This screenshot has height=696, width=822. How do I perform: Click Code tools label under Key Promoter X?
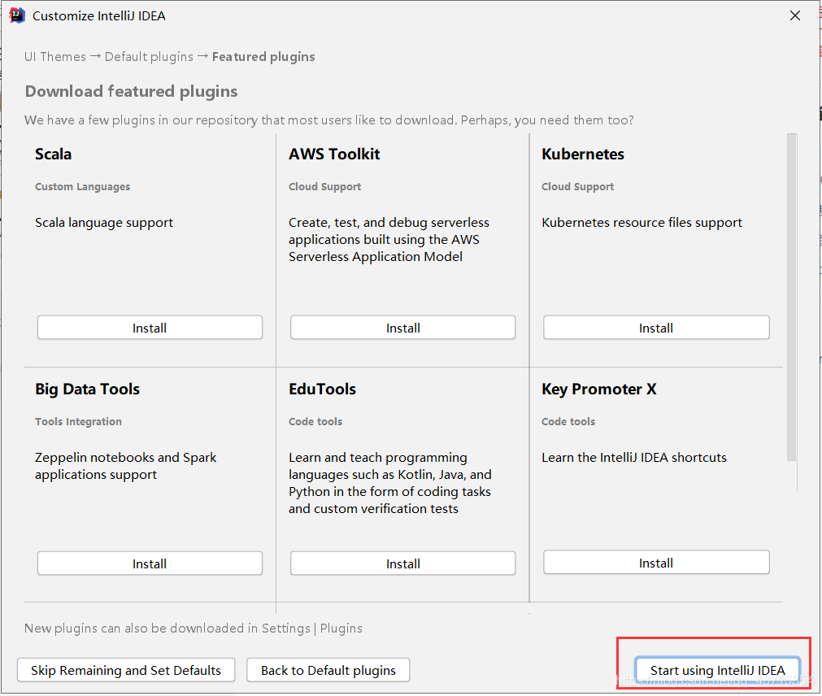[x=568, y=422]
